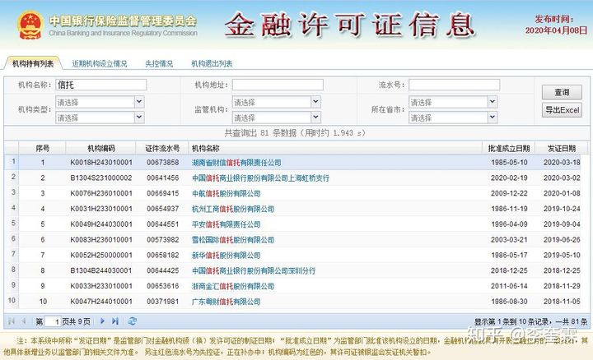Open first 机构类型 dropdown
Image resolution: width=593 pixels, height=360 pixels.
click(x=139, y=102)
